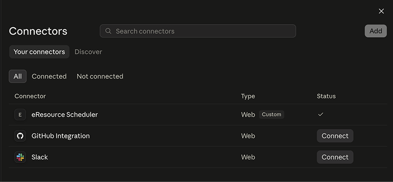Click the eResource Scheduler E icon
Screen dimensions: 393x182
click(x=20, y=115)
